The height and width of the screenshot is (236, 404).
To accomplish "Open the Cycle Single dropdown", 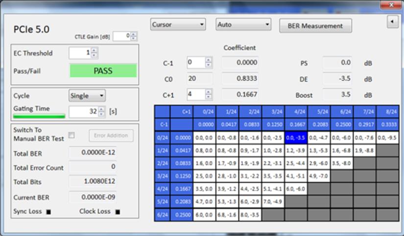I will (87, 95).
